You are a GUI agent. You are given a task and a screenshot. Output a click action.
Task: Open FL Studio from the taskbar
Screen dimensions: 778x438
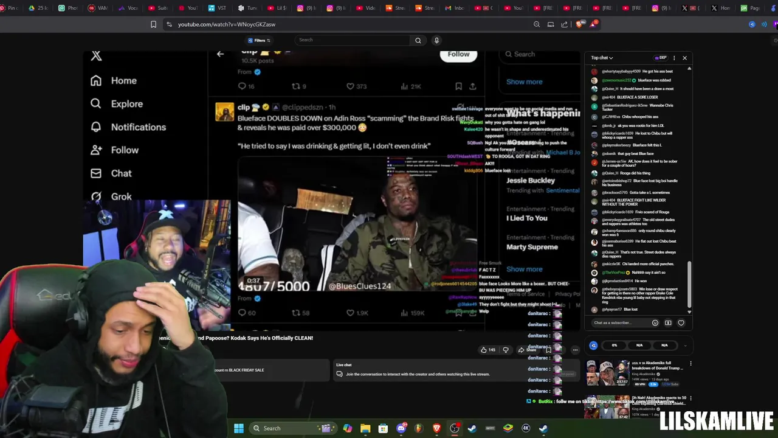tap(419, 428)
